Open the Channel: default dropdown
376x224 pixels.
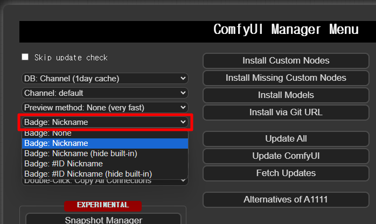pos(105,93)
